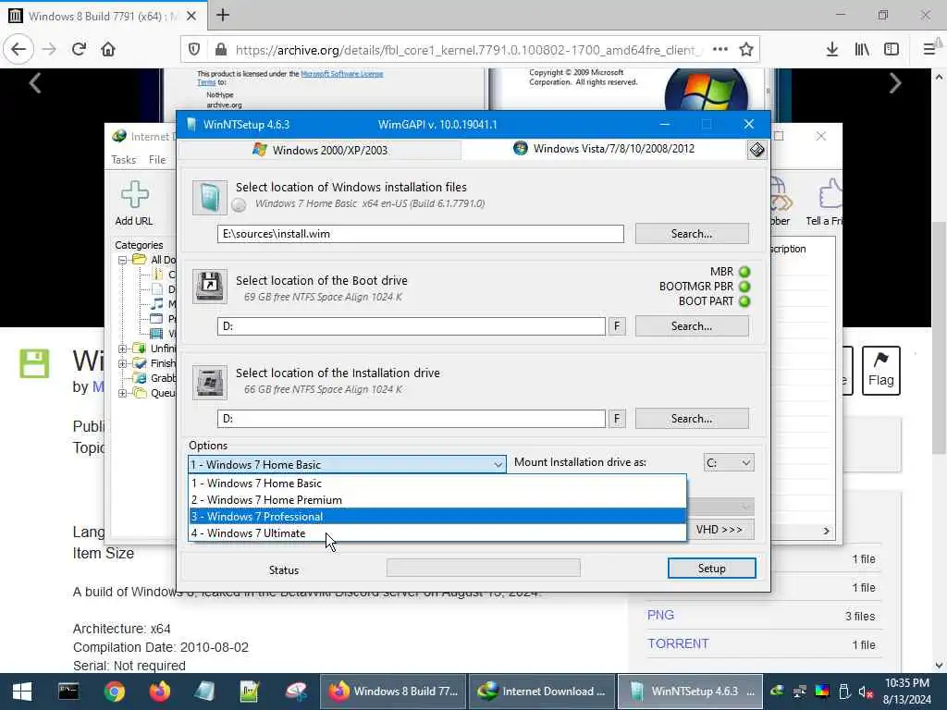Select '1 - Windows 7 Home Basic' in dropdown list
Screen dimensions: 947x710
point(437,483)
